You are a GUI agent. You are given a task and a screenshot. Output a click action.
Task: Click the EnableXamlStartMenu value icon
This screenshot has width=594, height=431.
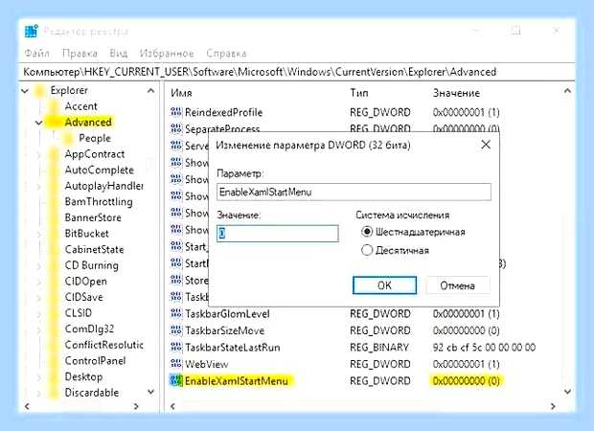[176, 380]
